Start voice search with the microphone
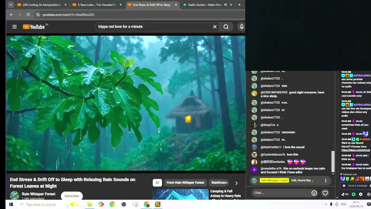371x209 pixels. click(x=242, y=27)
